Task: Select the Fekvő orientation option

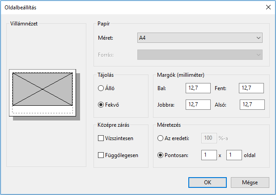Action: (x=101, y=105)
